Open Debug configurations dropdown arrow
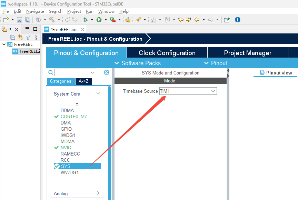The height and width of the screenshot is (200, 298). point(92,20)
